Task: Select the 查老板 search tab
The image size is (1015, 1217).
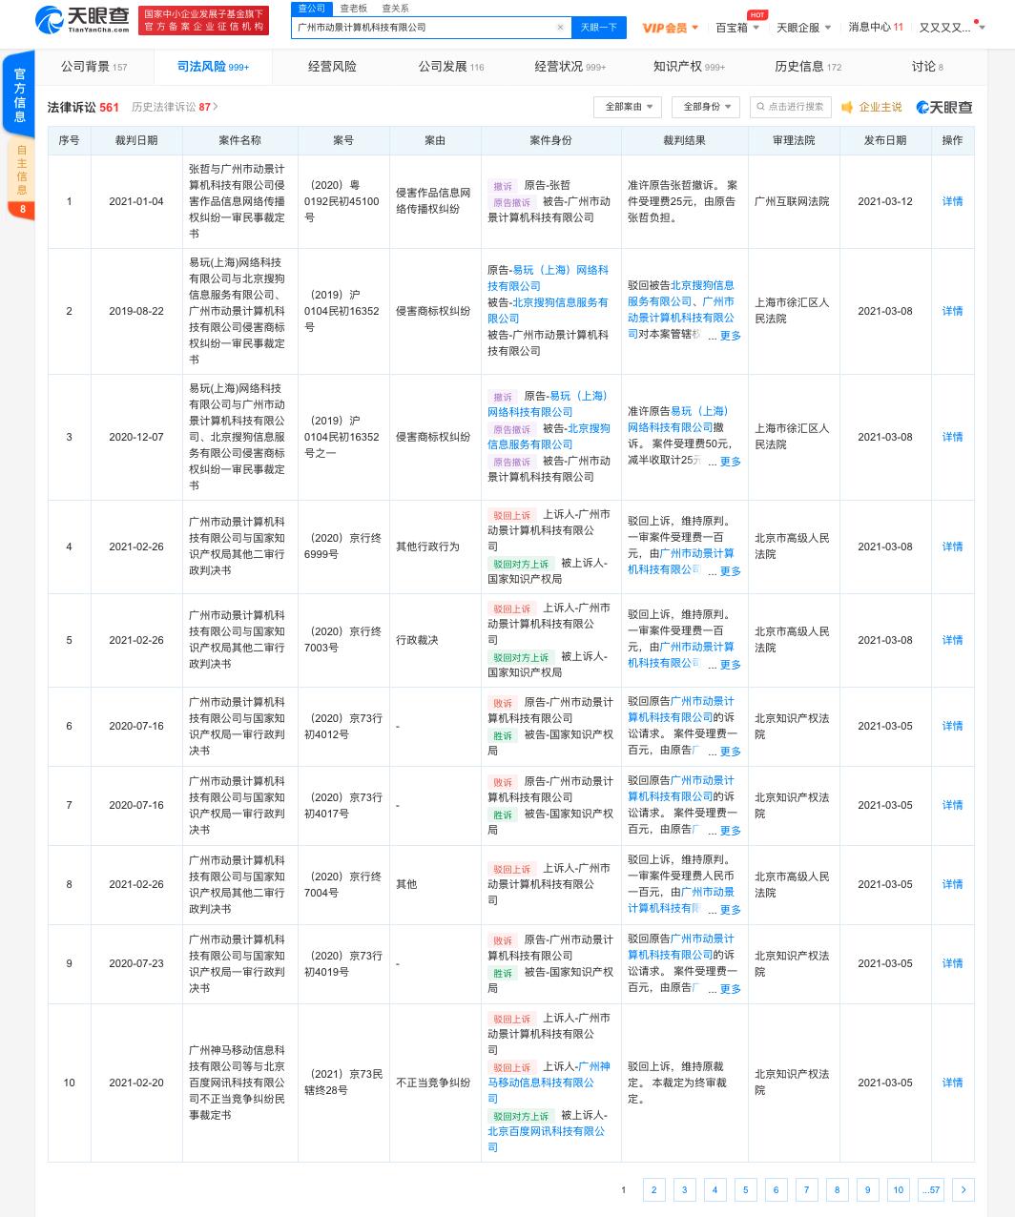Action: coord(353,8)
